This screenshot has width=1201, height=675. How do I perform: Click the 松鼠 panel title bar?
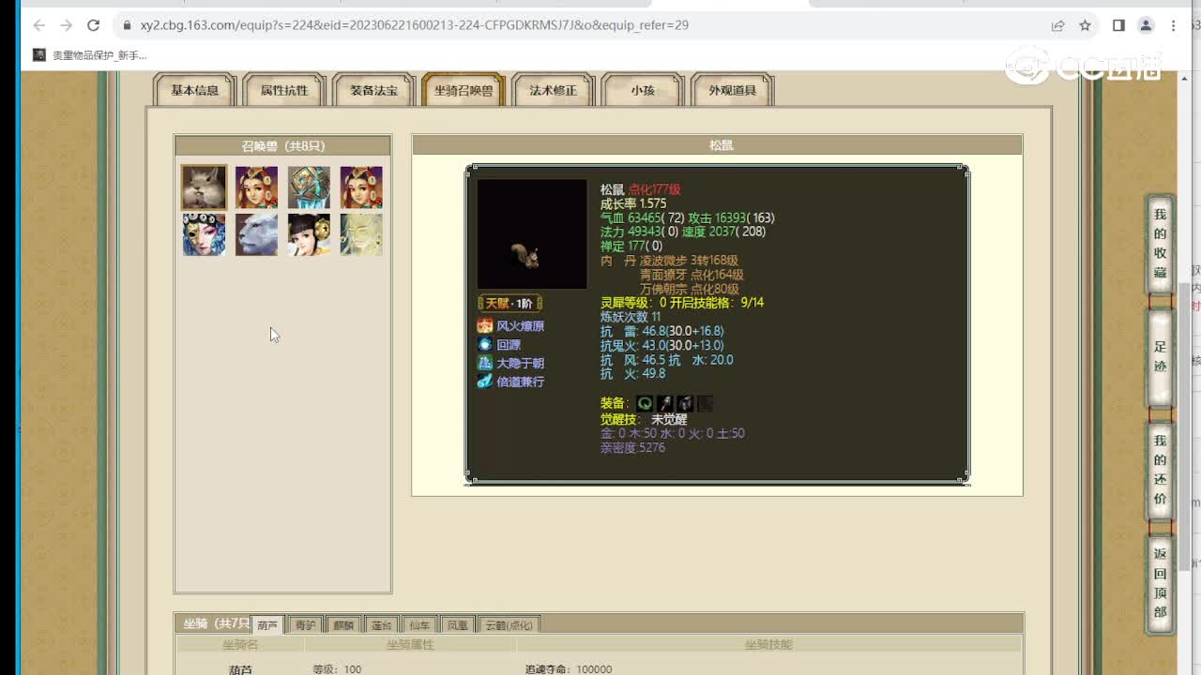click(718, 144)
